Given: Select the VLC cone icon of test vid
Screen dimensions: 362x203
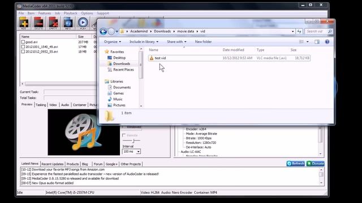Looking at the screenshot, I should click(x=152, y=58).
